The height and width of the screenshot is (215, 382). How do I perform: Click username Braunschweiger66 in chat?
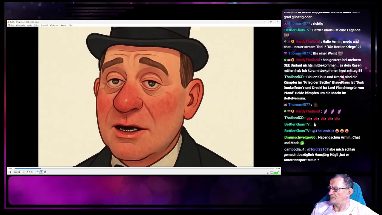coord(300,138)
